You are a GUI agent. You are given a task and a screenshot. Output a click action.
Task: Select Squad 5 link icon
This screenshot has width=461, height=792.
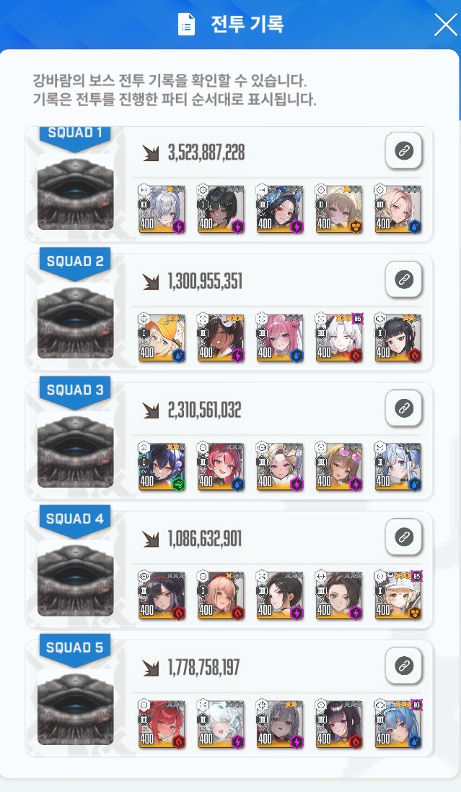pyautogui.click(x=403, y=666)
